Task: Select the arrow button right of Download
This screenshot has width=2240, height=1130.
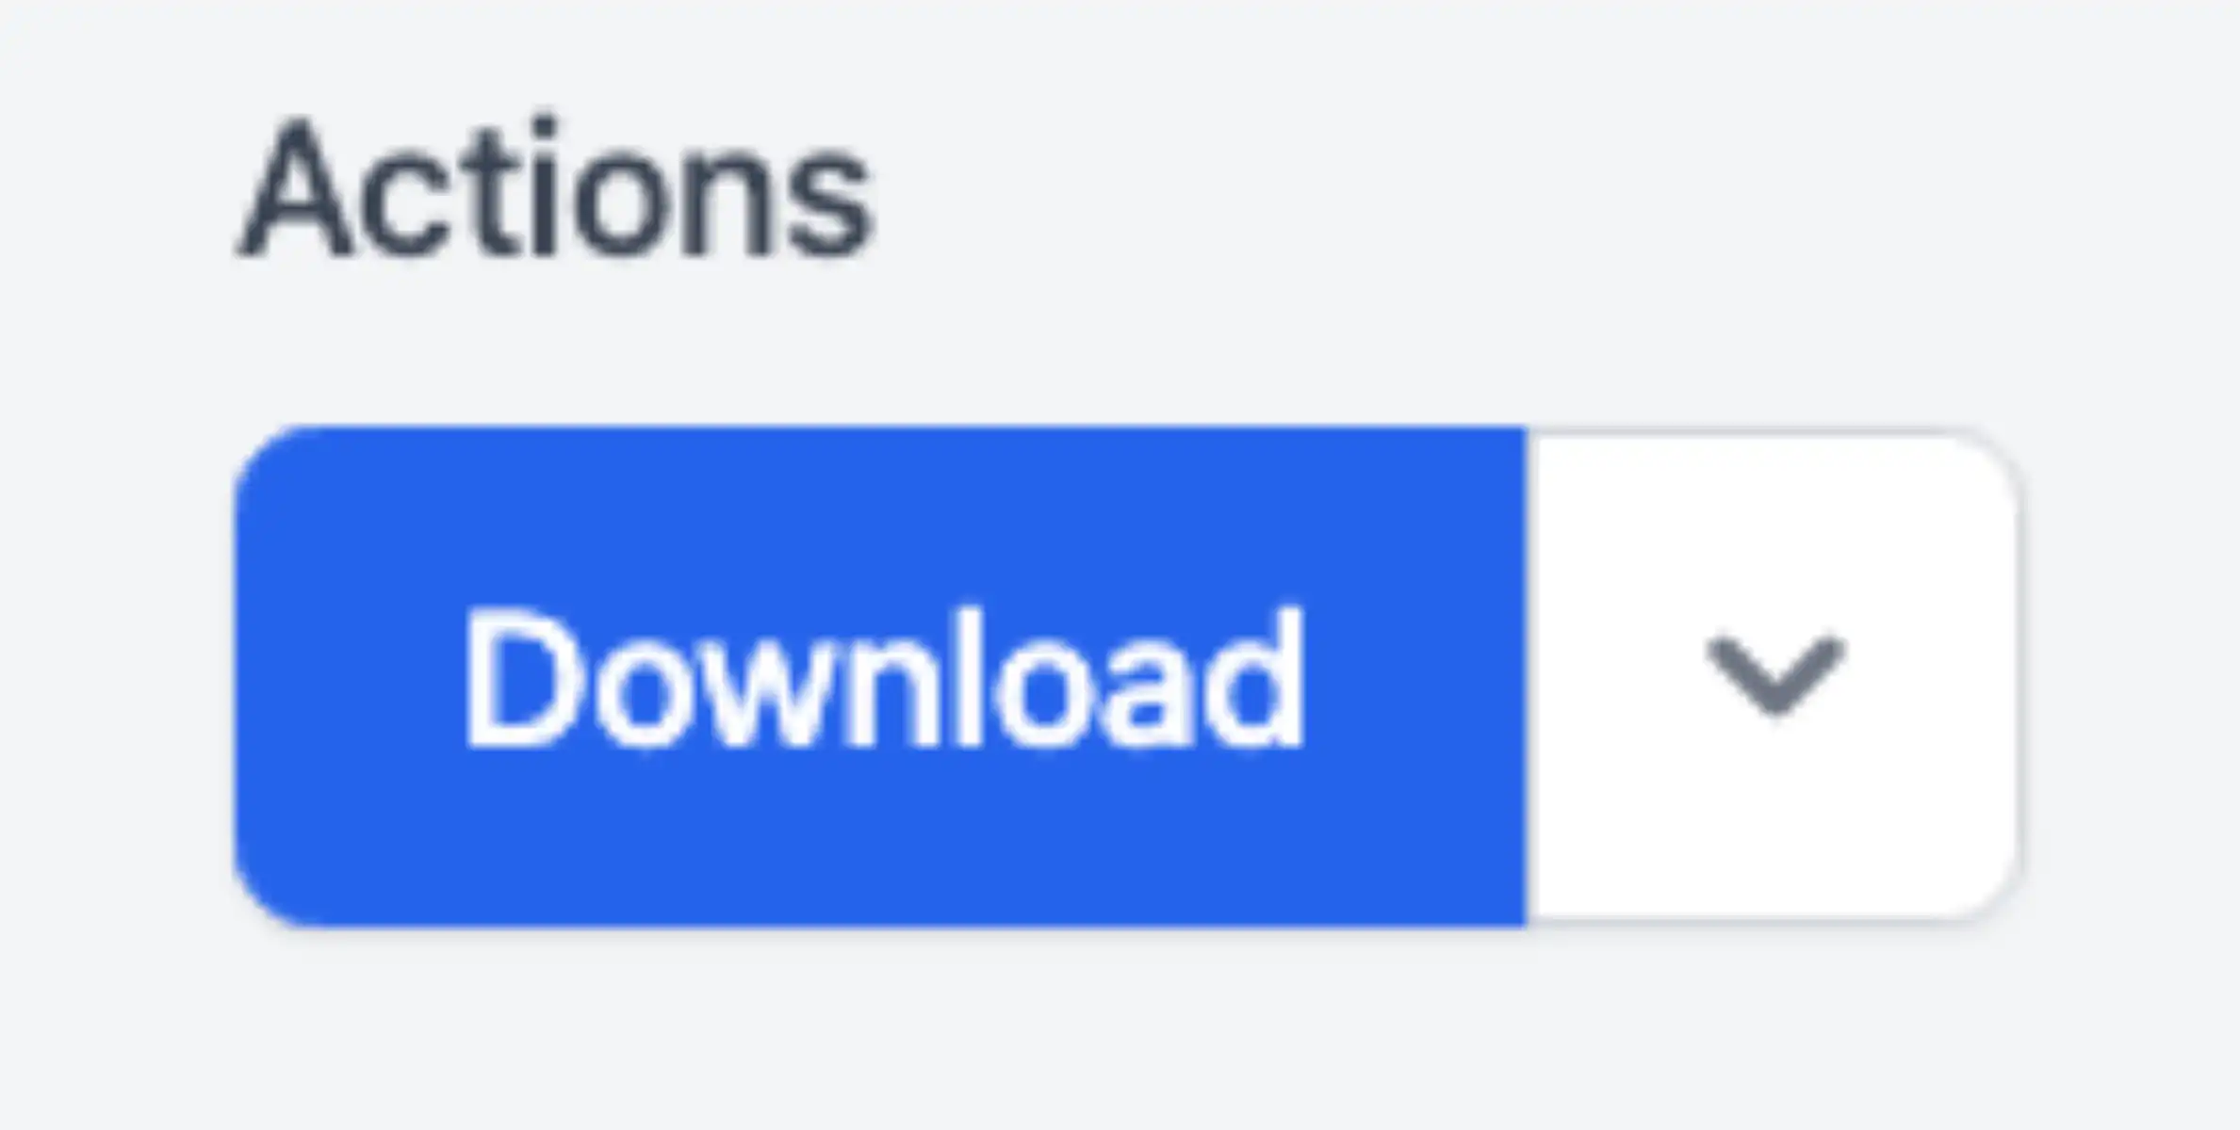Action: (x=1774, y=676)
